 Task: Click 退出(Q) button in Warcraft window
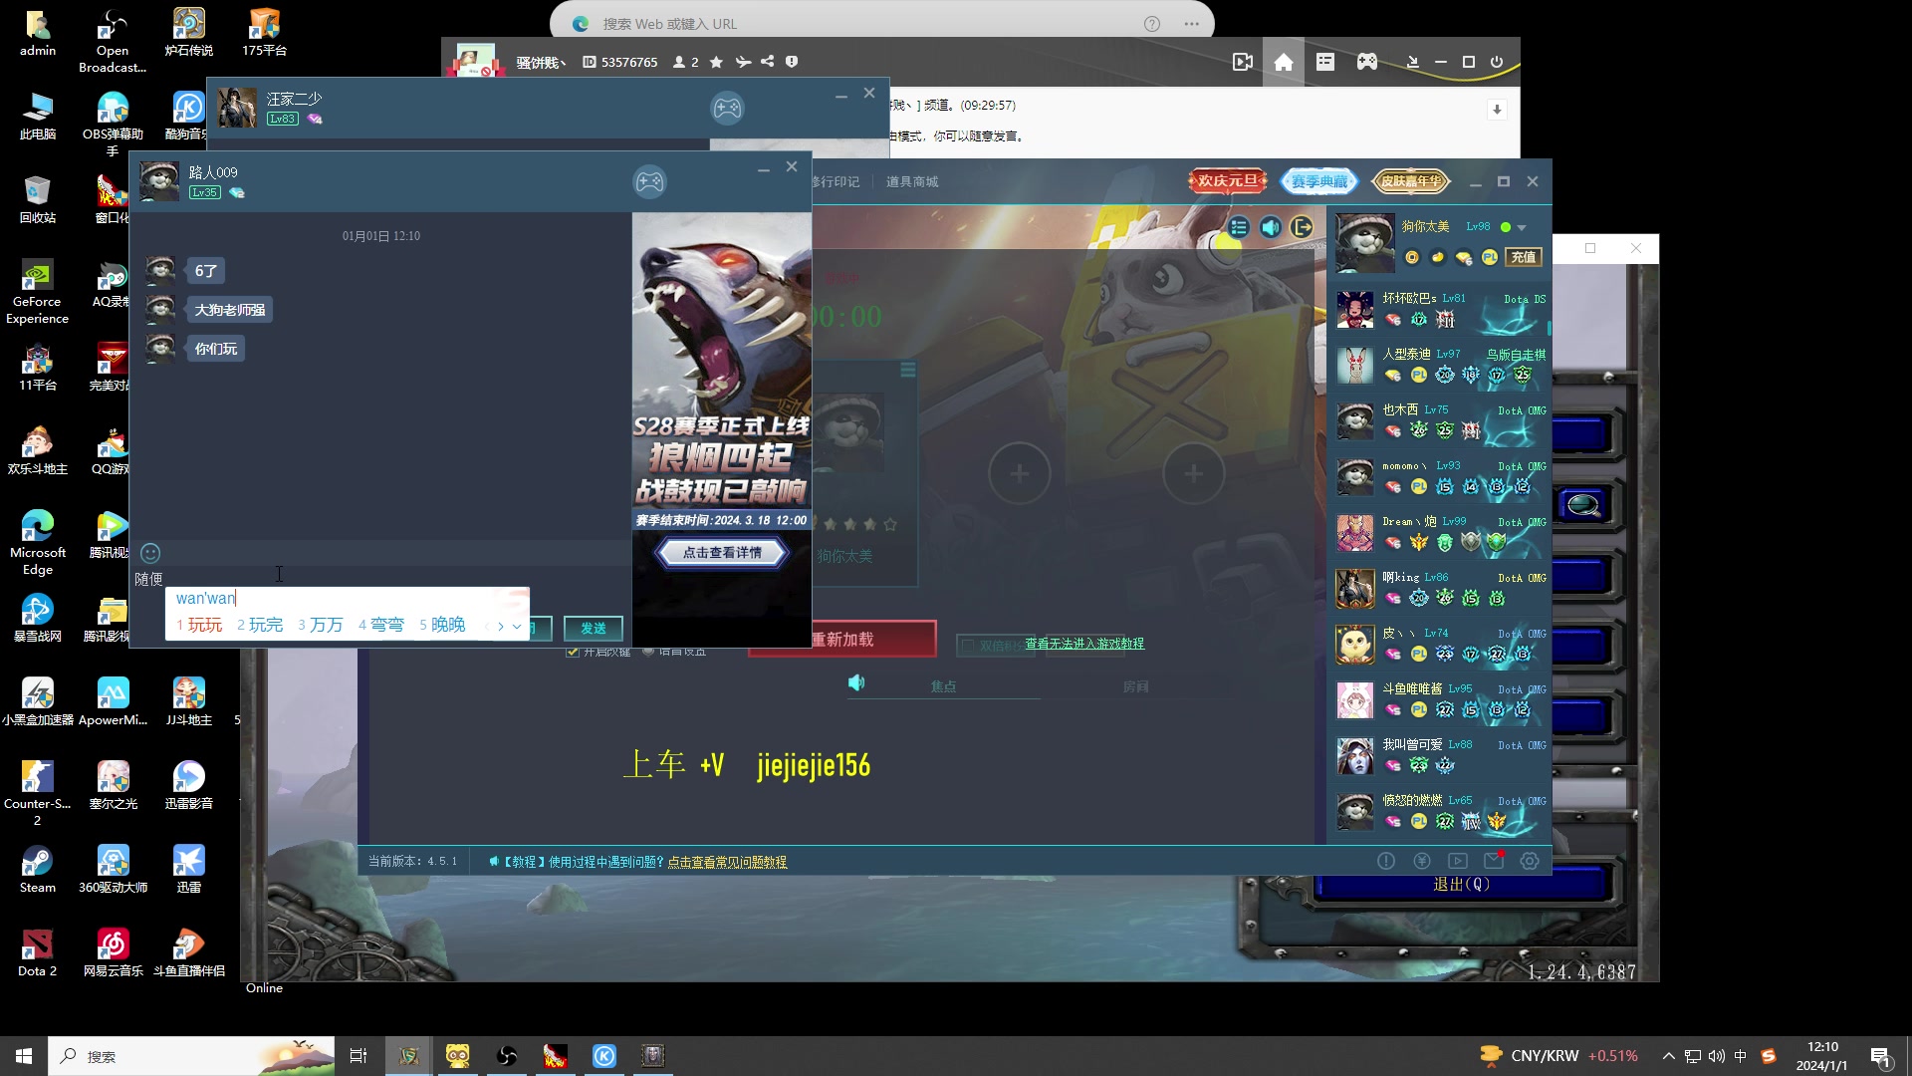pyautogui.click(x=1461, y=884)
